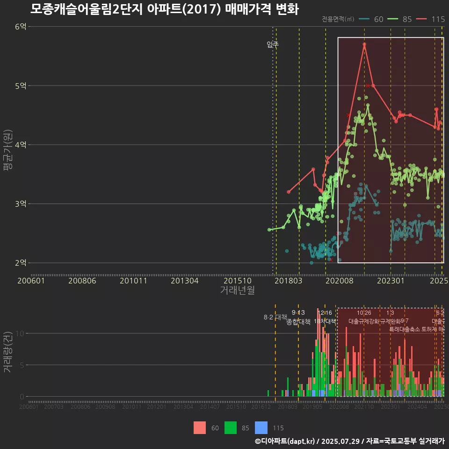Click the 4억 y-axis label
Viewport: 449px width, 449px height.
click(x=21, y=145)
